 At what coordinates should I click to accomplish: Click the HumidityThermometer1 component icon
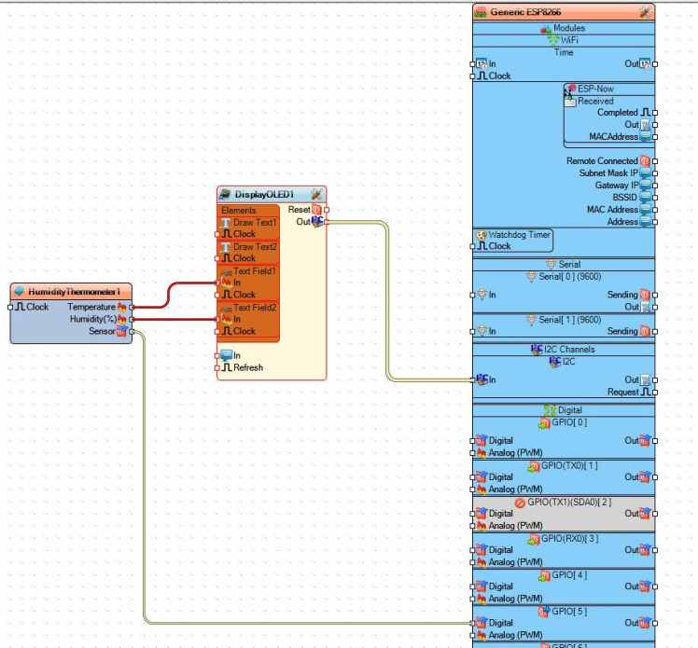[x=19, y=292]
